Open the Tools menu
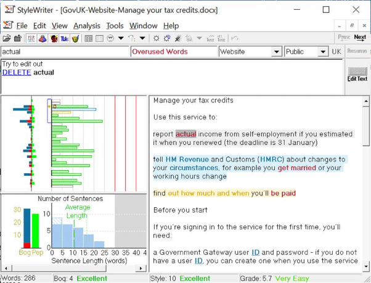 click(115, 26)
